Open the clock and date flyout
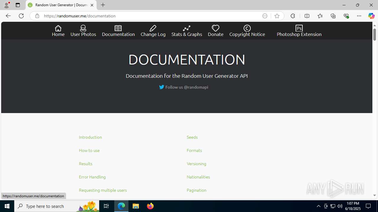378x212 pixels. coord(353,206)
